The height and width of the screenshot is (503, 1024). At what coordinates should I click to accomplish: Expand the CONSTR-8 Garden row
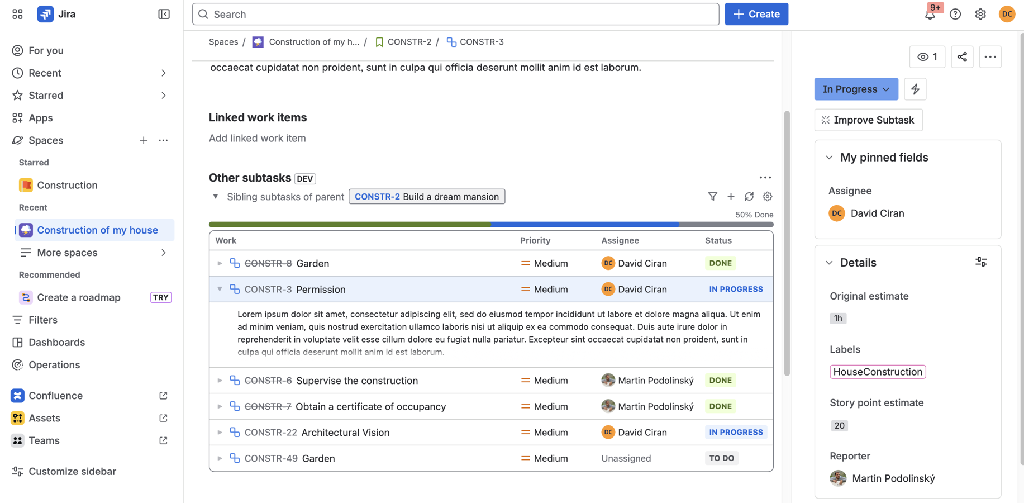tap(220, 263)
